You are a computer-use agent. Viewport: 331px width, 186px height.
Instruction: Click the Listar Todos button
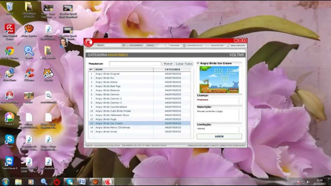coord(185,64)
